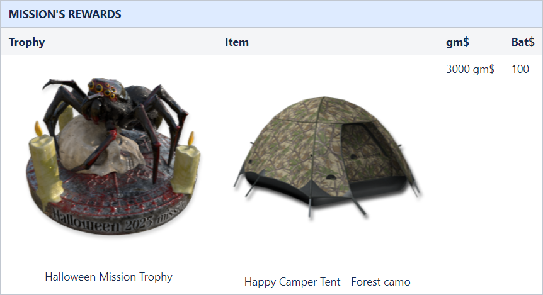Image resolution: width=543 pixels, height=295 pixels.
Task: Click the spider's yellow-eyed head
Action: click(103, 89)
